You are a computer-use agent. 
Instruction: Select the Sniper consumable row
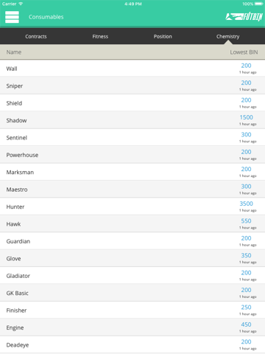click(132, 86)
